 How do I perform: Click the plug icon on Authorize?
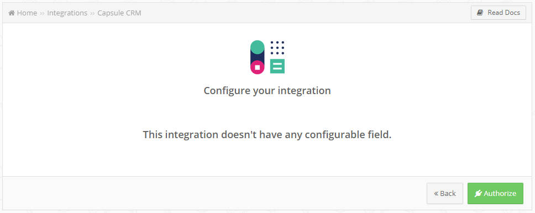[478, 193]
